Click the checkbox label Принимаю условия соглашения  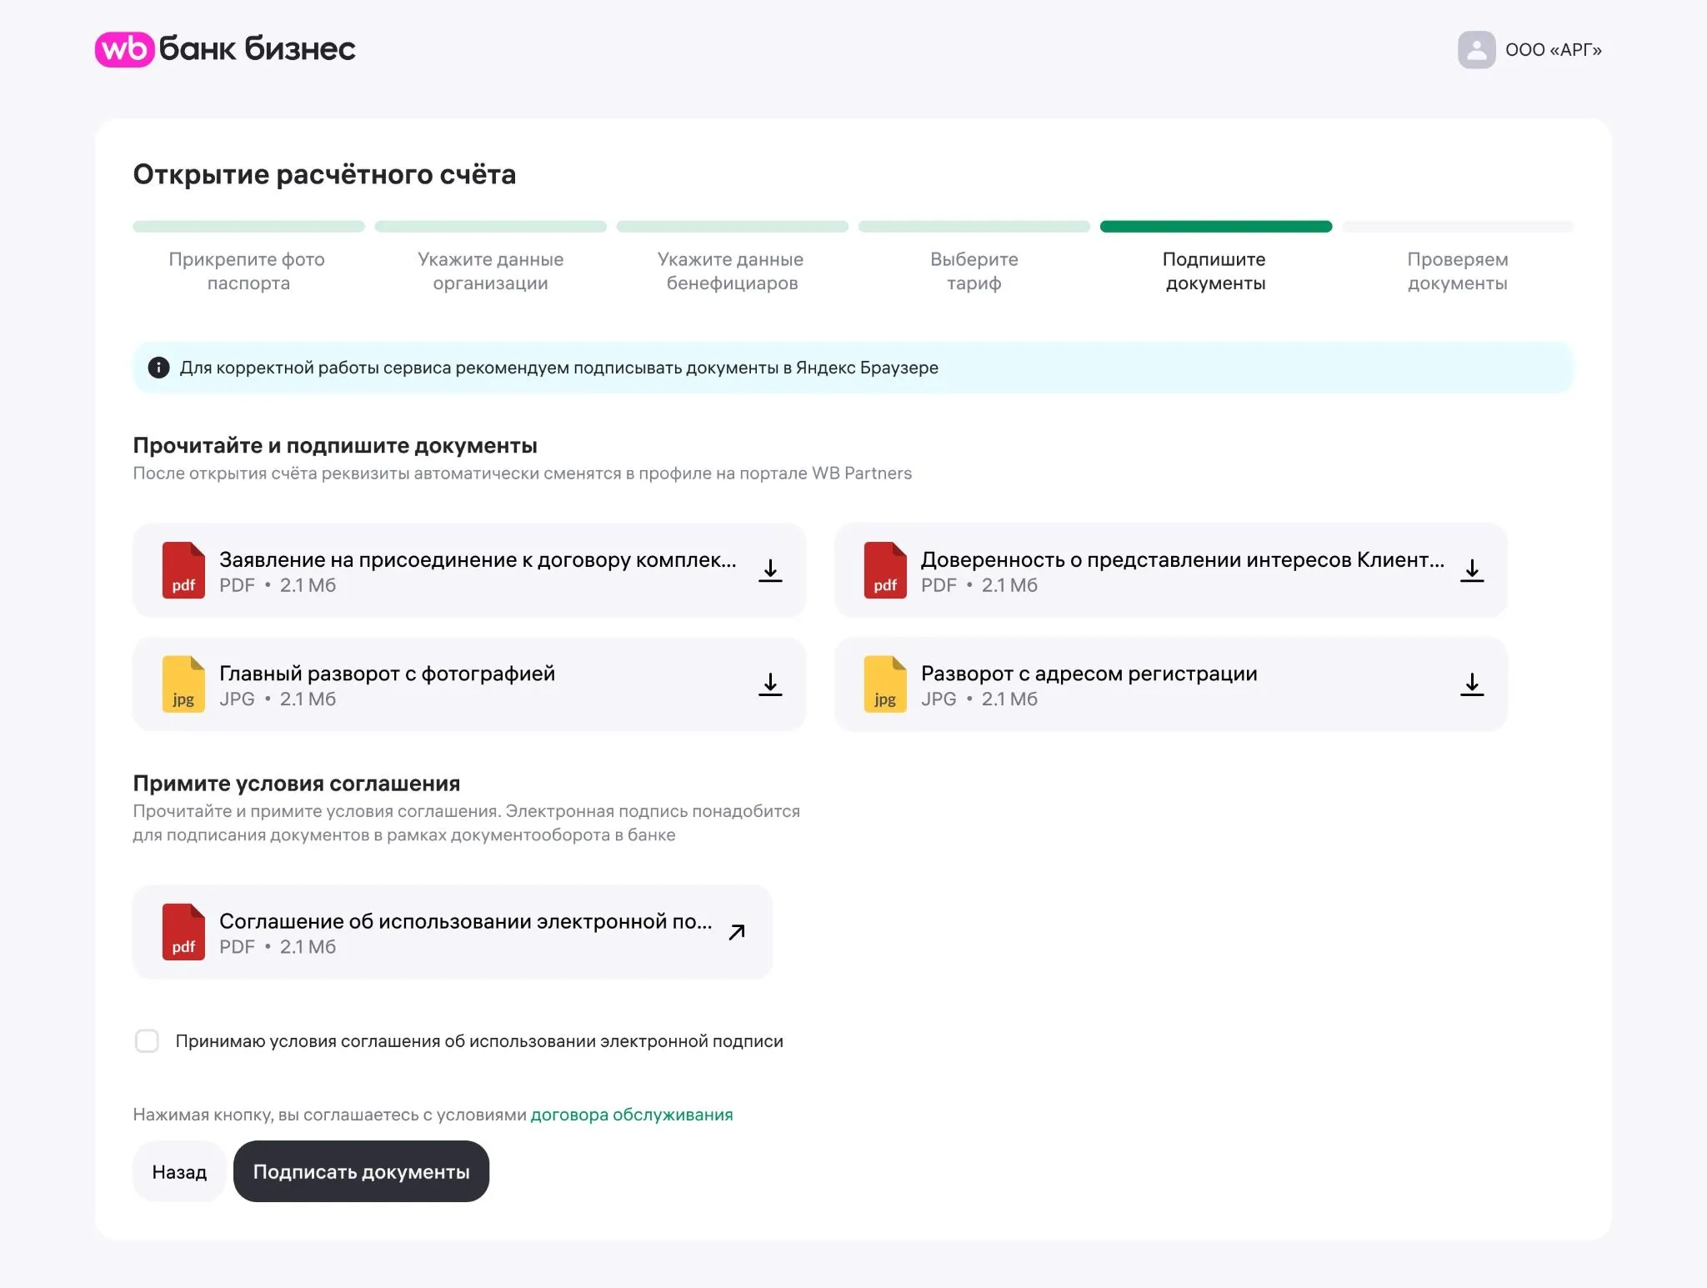pyautogui.click(x=479, y=1041)
